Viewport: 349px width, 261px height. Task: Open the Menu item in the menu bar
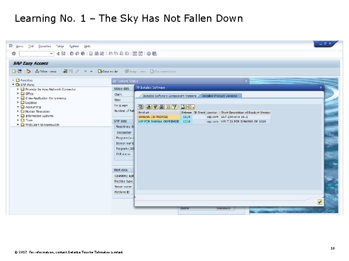tap(19, 46)
